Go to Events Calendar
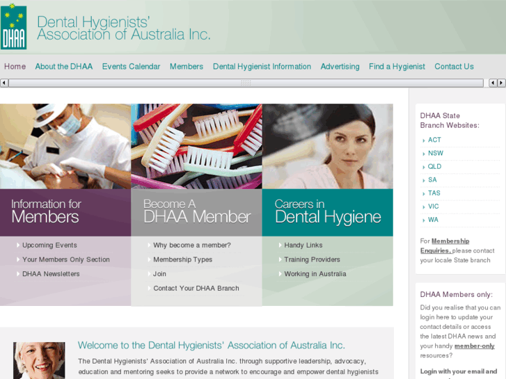Viewport: 506px width, 379px height. [x=131, y=67]
